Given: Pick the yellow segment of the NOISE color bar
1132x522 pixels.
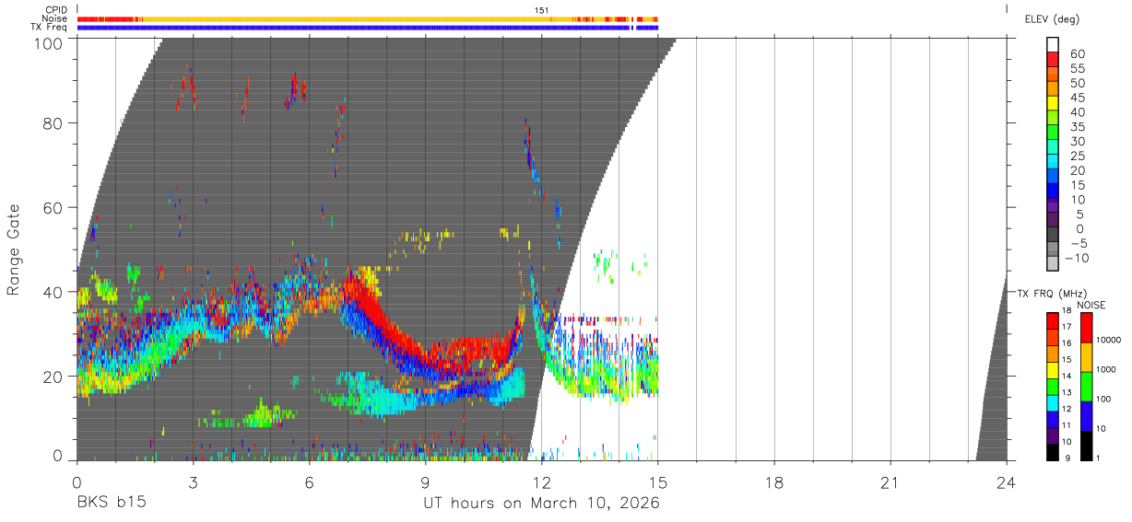Looking at the screenshot, I should coord(1086,357).
